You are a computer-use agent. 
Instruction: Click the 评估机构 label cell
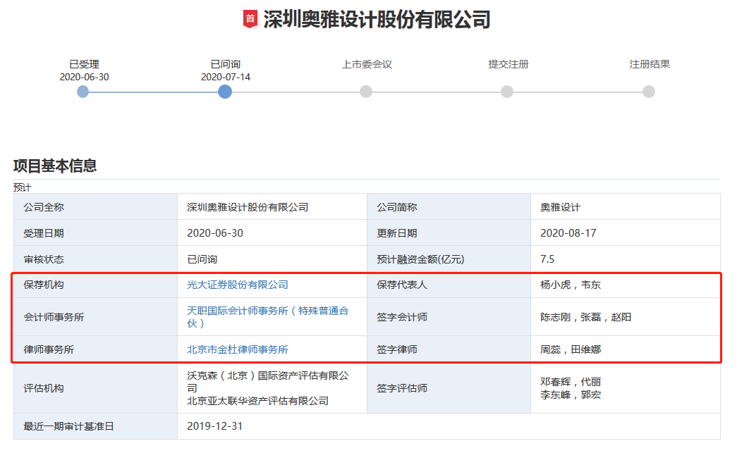[x=95, y=388]
